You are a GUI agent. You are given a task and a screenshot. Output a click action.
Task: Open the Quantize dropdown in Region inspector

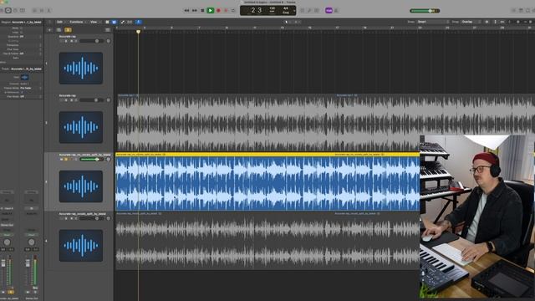(30, 37)
